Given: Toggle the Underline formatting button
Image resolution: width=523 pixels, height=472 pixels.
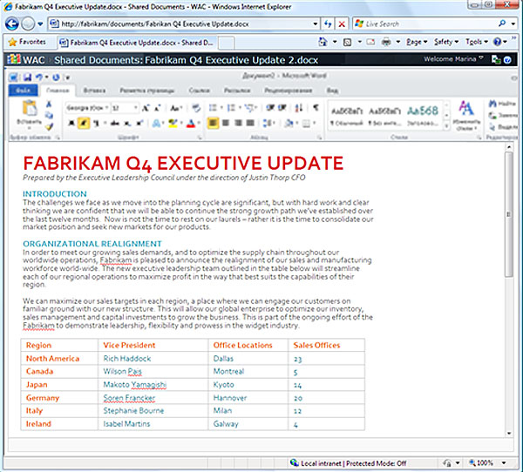Looking at the screenshot, I should [96, 124].
